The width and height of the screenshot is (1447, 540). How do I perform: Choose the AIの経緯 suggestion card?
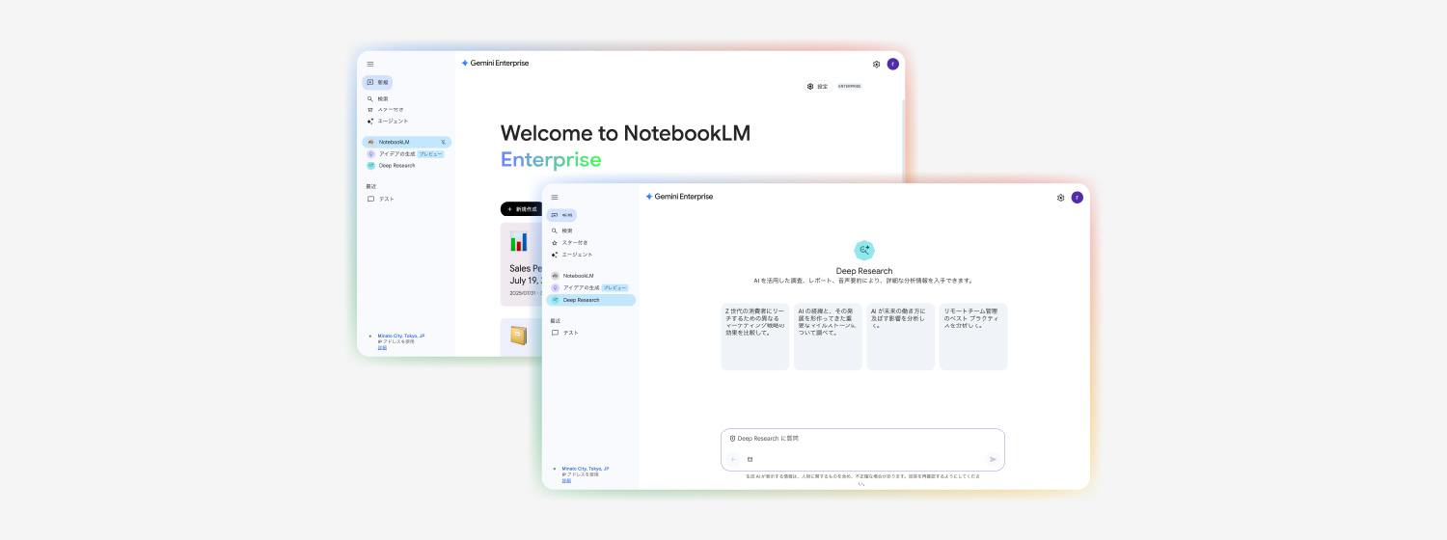pos(828,337)
